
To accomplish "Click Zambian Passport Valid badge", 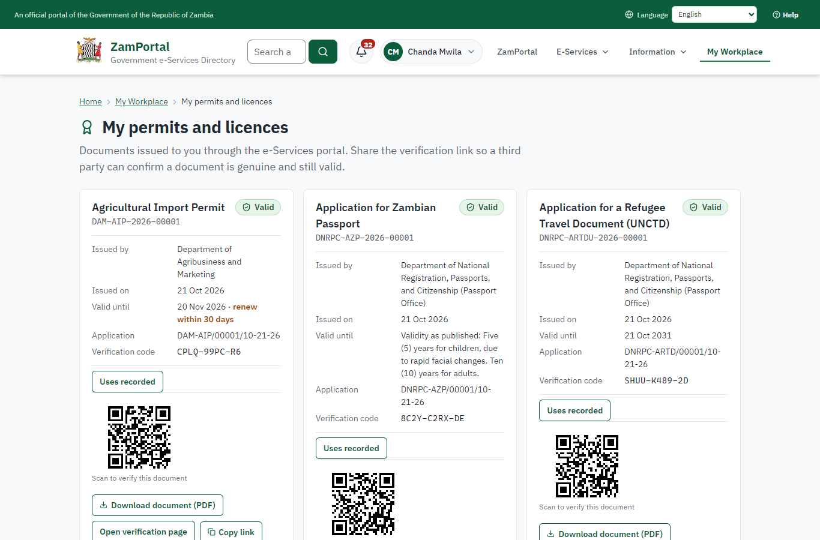I will [482, 208].
